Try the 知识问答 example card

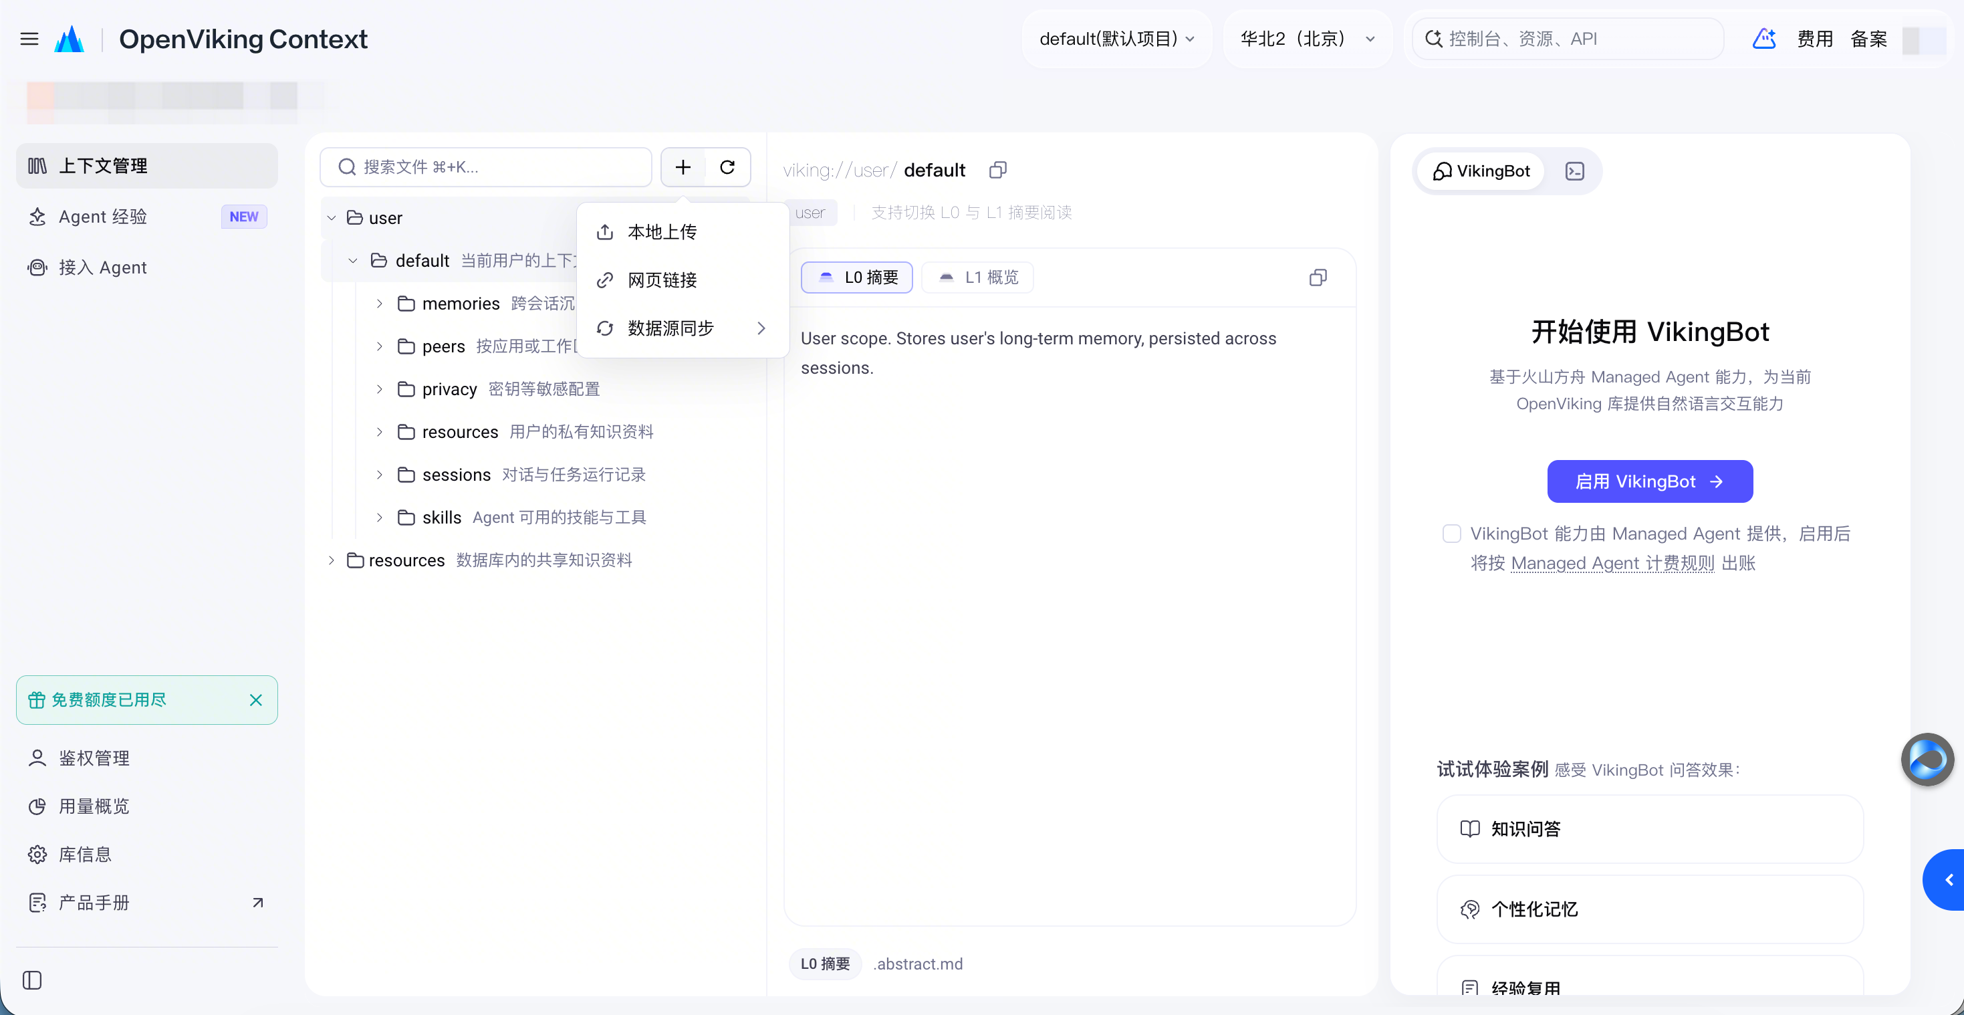tap(1650, 829)
